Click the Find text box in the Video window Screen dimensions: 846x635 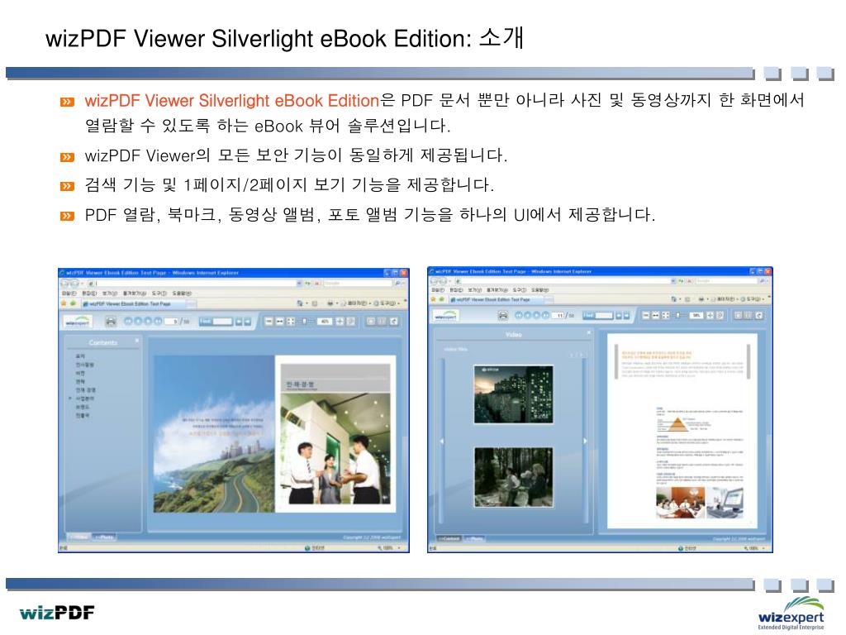coord(604,315)
